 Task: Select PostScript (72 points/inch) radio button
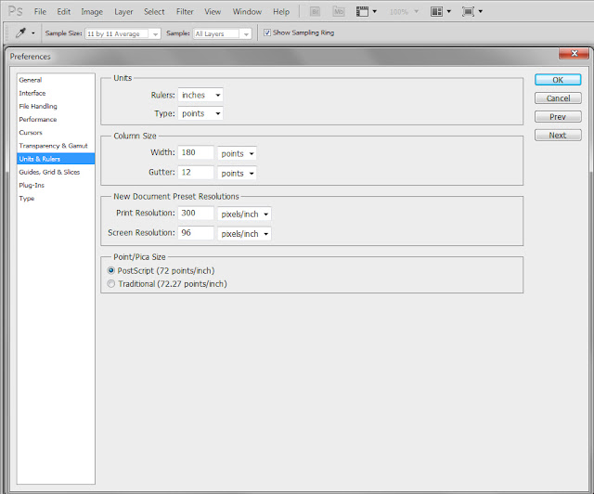(x=111, y=271)
